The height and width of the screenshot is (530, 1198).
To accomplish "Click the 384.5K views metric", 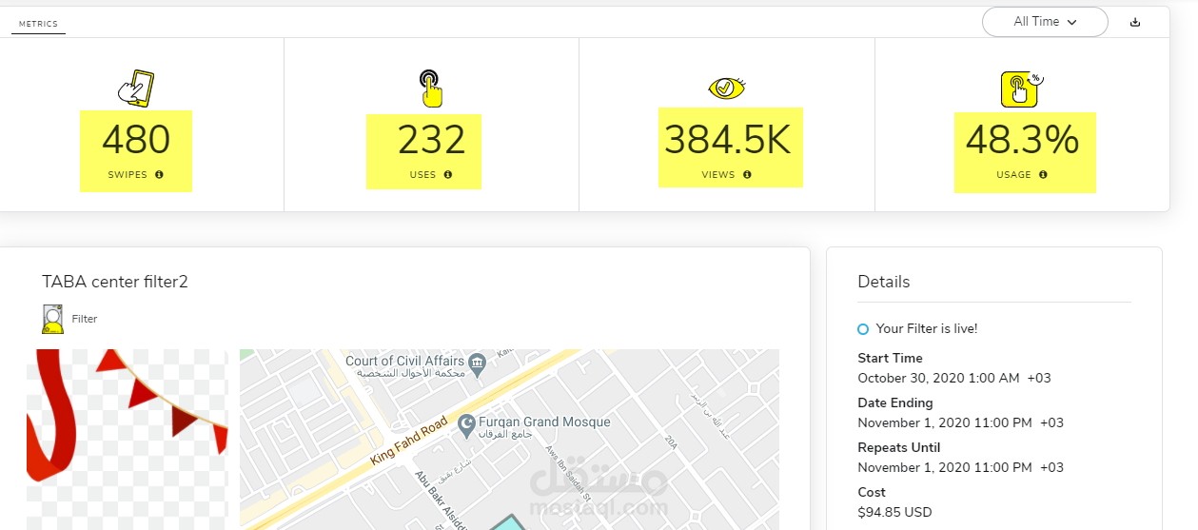I will click(x=728, y=141).
